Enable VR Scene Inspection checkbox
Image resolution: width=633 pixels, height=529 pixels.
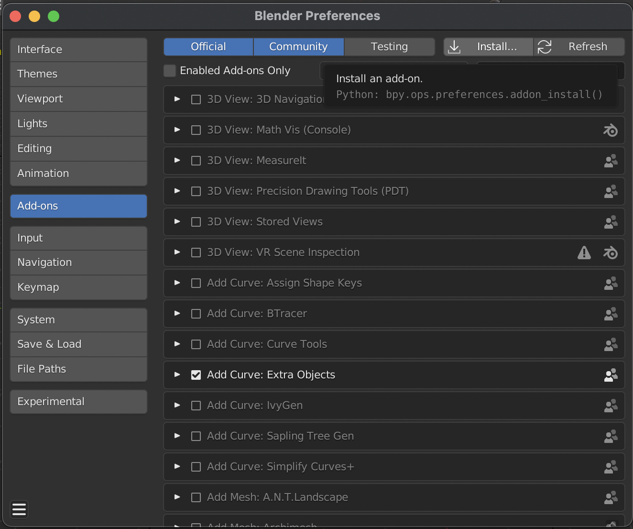(x=196, y=253)
